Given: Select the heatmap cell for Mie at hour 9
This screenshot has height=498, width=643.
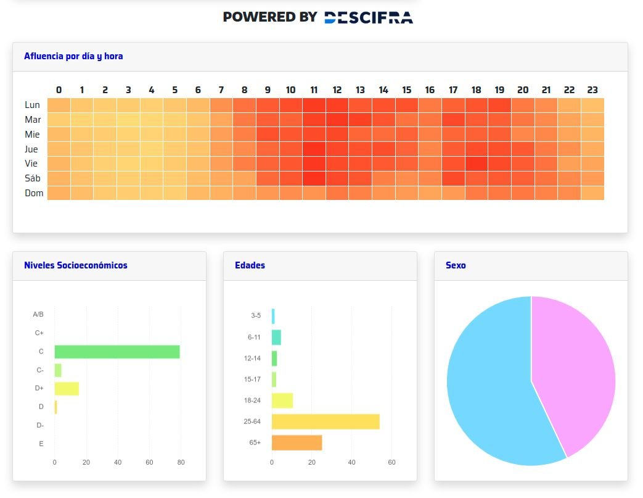Looking at the screenshot, I should tap(268, 135).
